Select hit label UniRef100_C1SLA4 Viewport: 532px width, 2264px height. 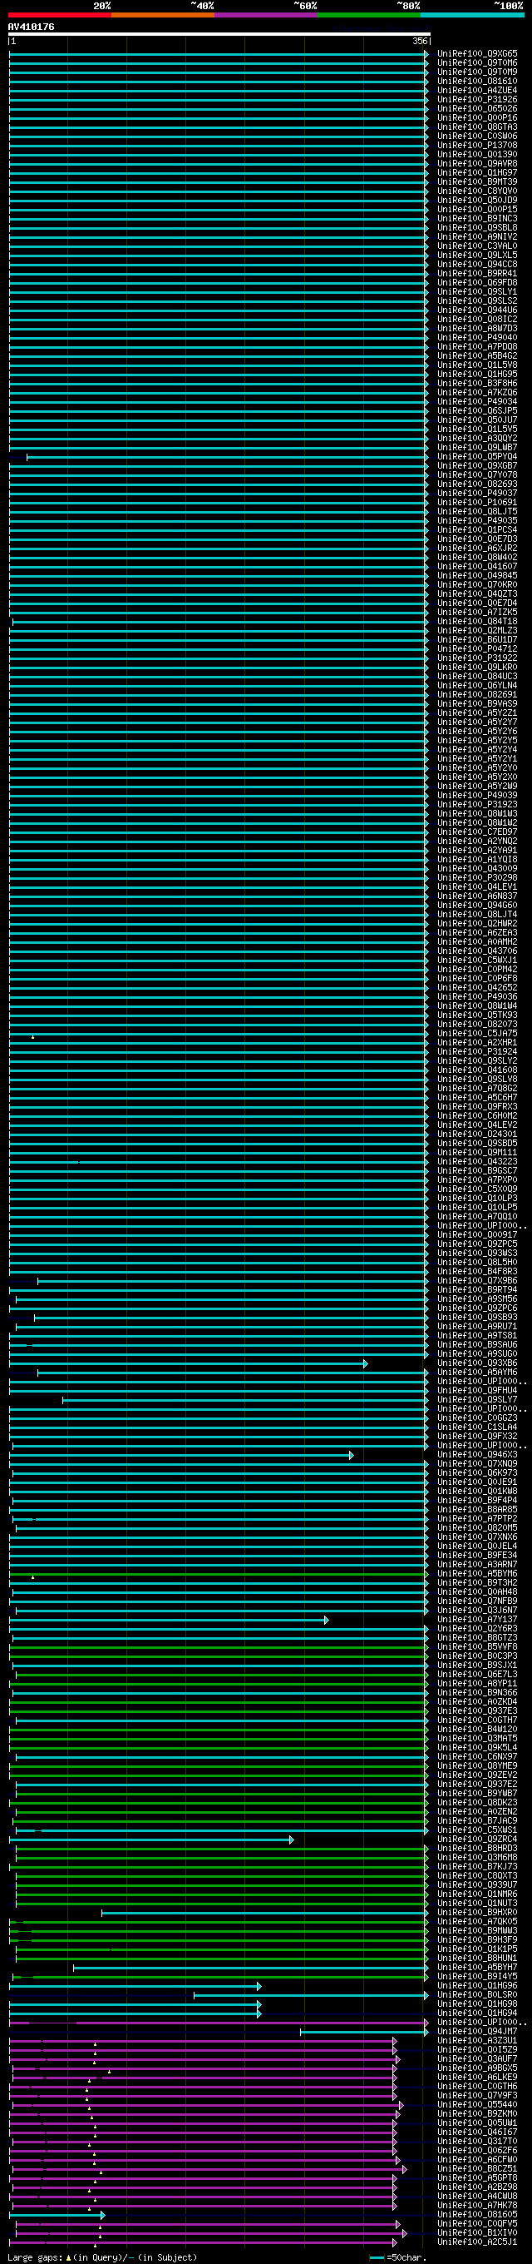(478, 1427)
